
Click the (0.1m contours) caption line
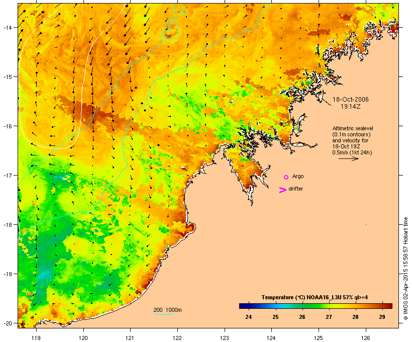[351, 134]
